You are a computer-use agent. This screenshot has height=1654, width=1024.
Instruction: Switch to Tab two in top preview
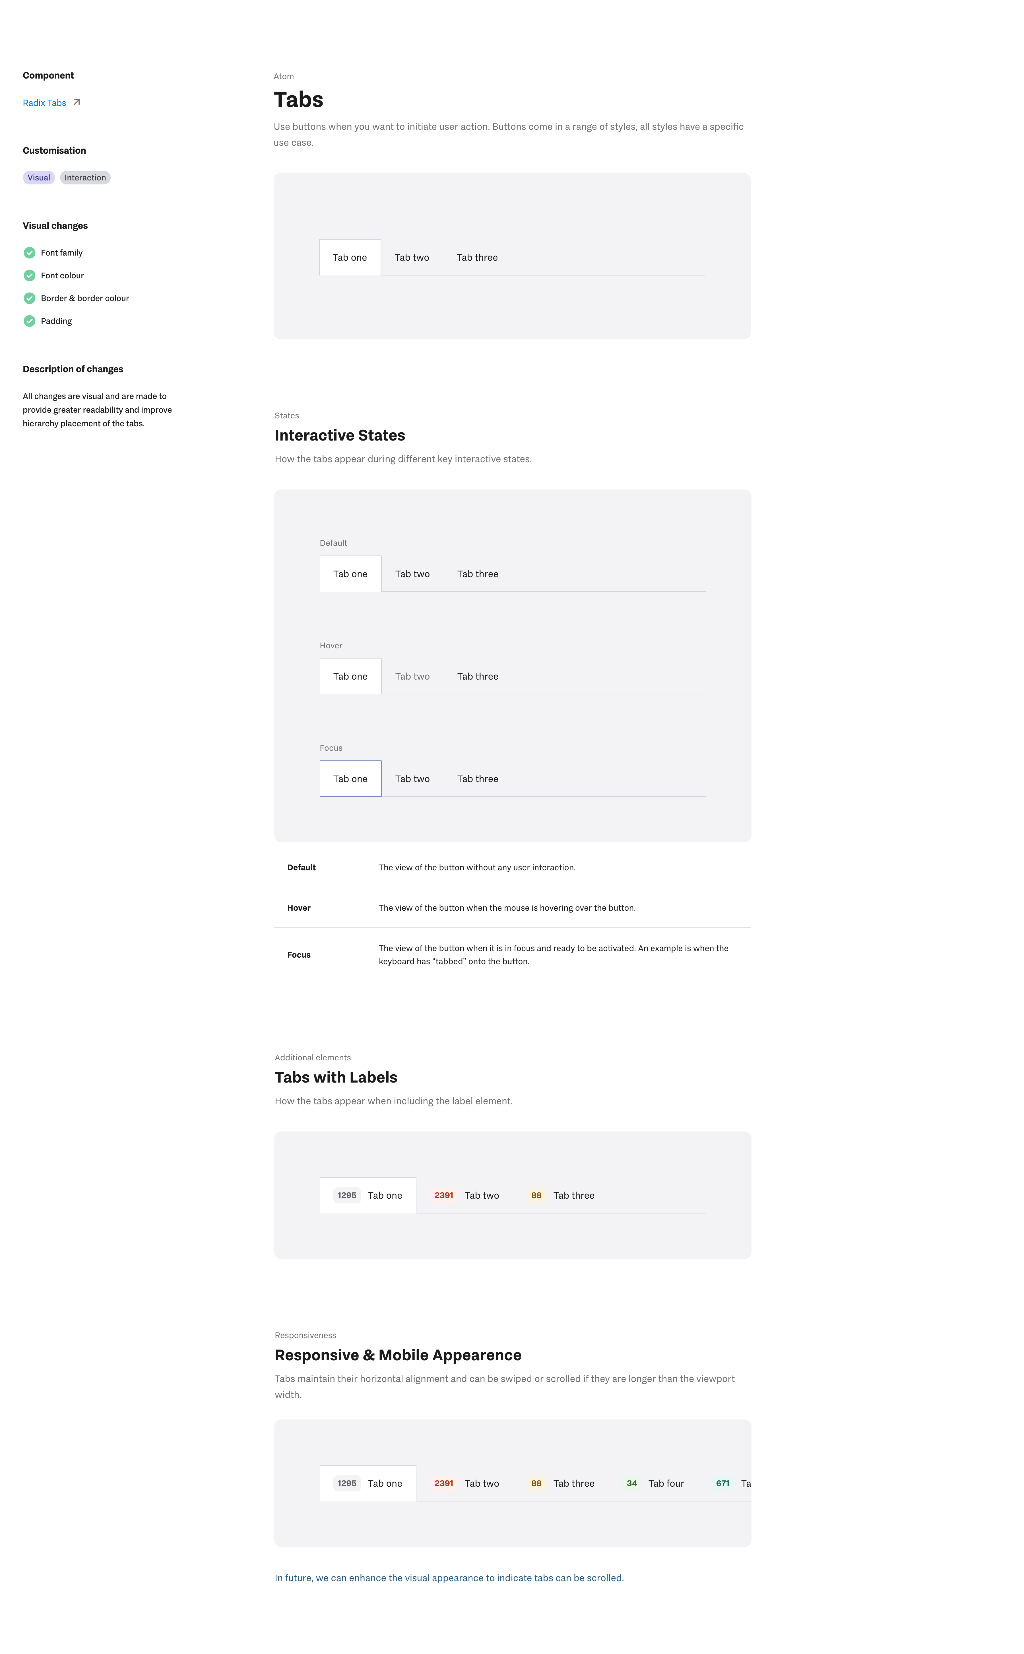[412, 258]
